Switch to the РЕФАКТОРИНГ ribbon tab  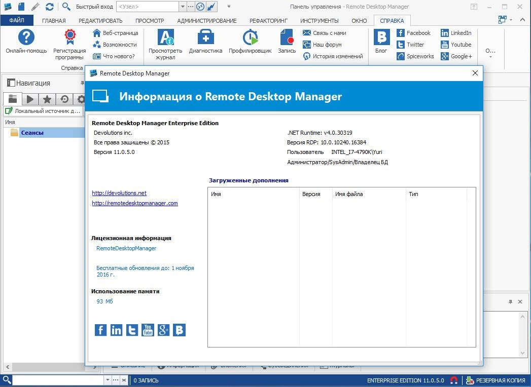[x=269, y=21]
